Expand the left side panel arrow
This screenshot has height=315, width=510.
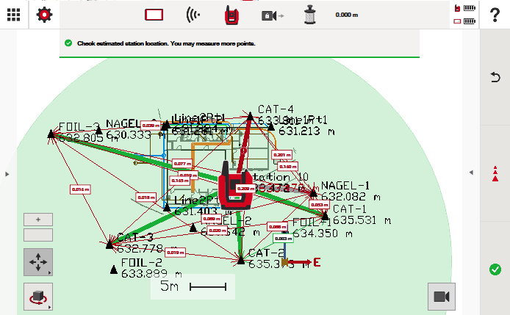(x=7, y=174)
